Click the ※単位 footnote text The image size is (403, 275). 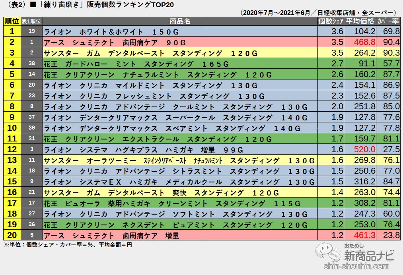pyautogui.click(x=68, y=245)
